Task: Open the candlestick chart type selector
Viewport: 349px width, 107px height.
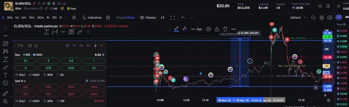Action: click(74, 17)
